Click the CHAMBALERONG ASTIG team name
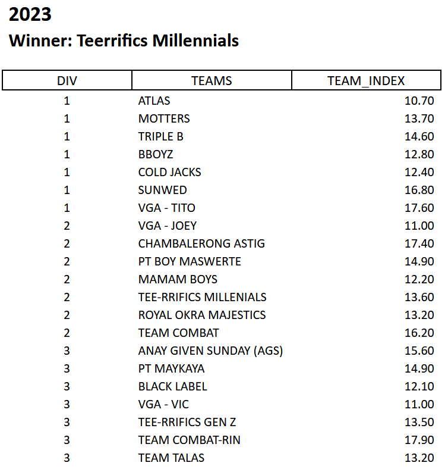448x472 pixels. click(x=201, y=243)
